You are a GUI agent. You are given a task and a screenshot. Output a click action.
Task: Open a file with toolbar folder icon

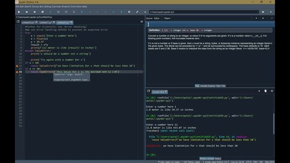pyautogui.click(x=27, y=12)
